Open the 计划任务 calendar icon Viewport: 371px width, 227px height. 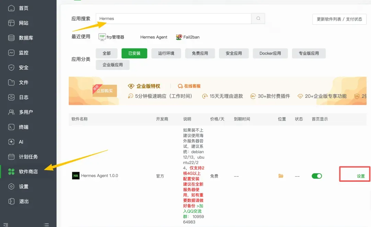[x=11, y=157]
